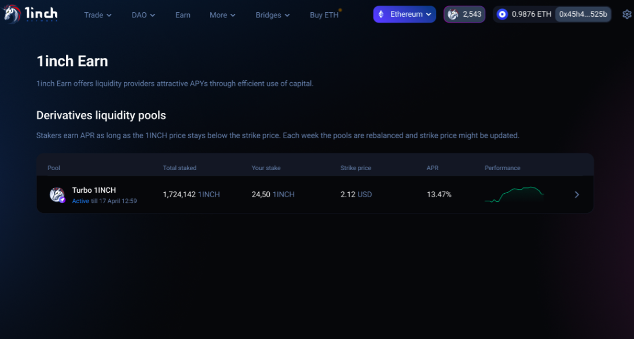Image resolution: width=634 pixels, height=339 pixels.
Task: Click the Turbo 1INCH pool name
Action: [x=94, y=190]
